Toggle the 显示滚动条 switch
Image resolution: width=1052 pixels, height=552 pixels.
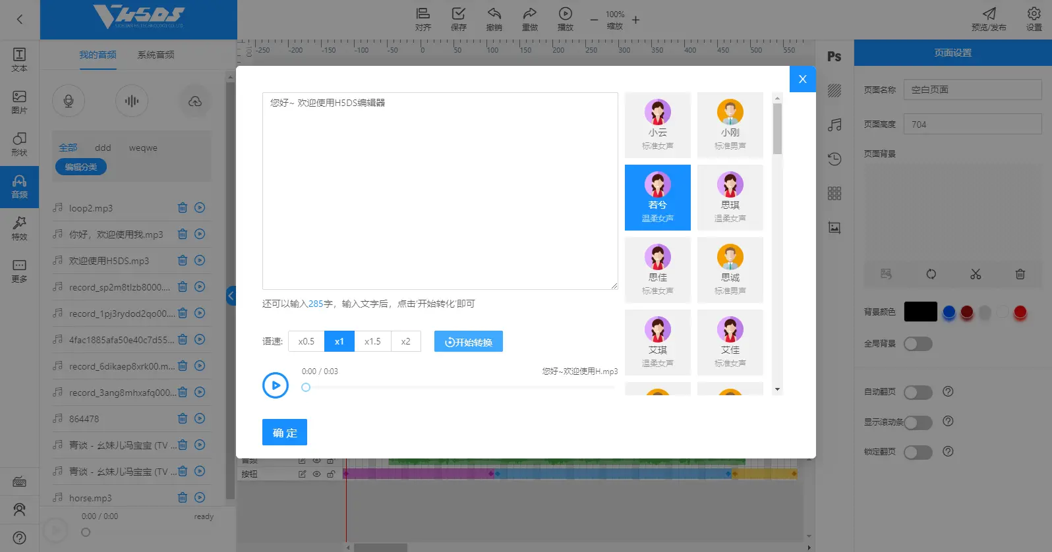(918, 422)
